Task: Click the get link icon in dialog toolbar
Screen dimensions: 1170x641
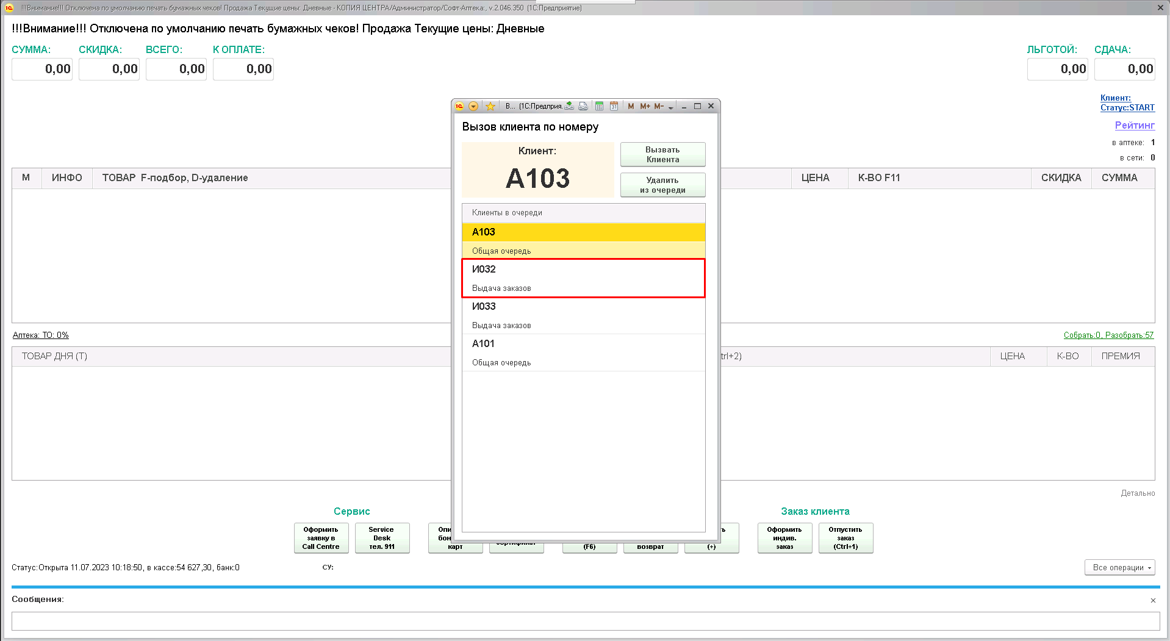Action: coord(569,106)
